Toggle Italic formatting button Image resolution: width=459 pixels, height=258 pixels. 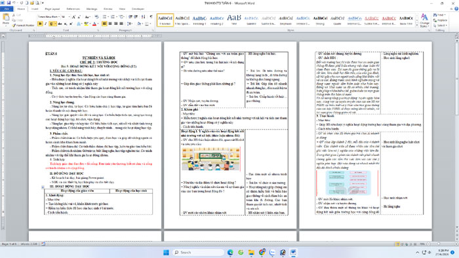pos(46,24)
